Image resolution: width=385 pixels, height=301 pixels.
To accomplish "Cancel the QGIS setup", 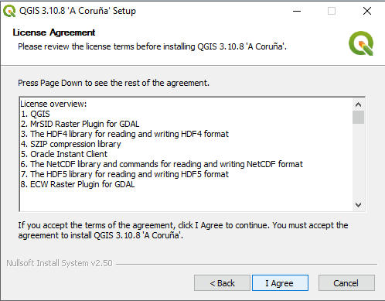I will click(x=346, y=283).
